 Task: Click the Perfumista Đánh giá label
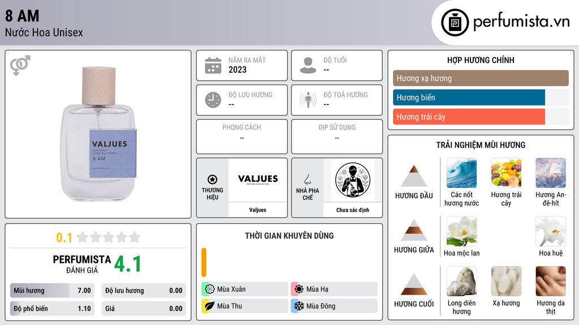coord(82,264)
